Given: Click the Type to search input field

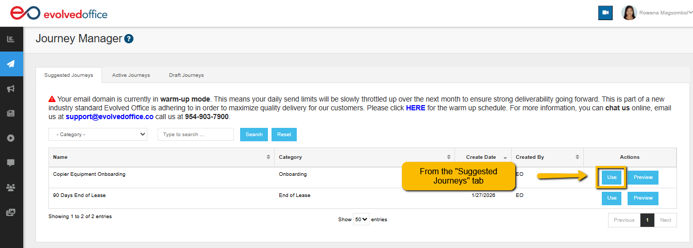Looking at the screenshot, I should [x=195, y=135].
